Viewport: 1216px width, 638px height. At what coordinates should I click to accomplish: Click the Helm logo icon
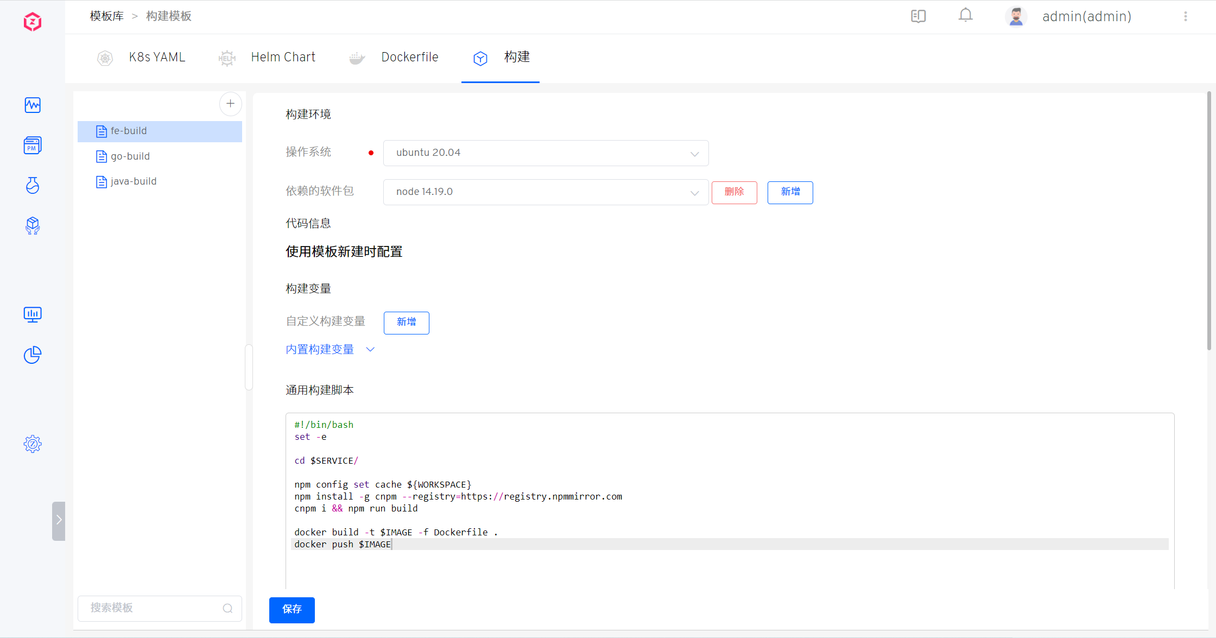(227, 58)
